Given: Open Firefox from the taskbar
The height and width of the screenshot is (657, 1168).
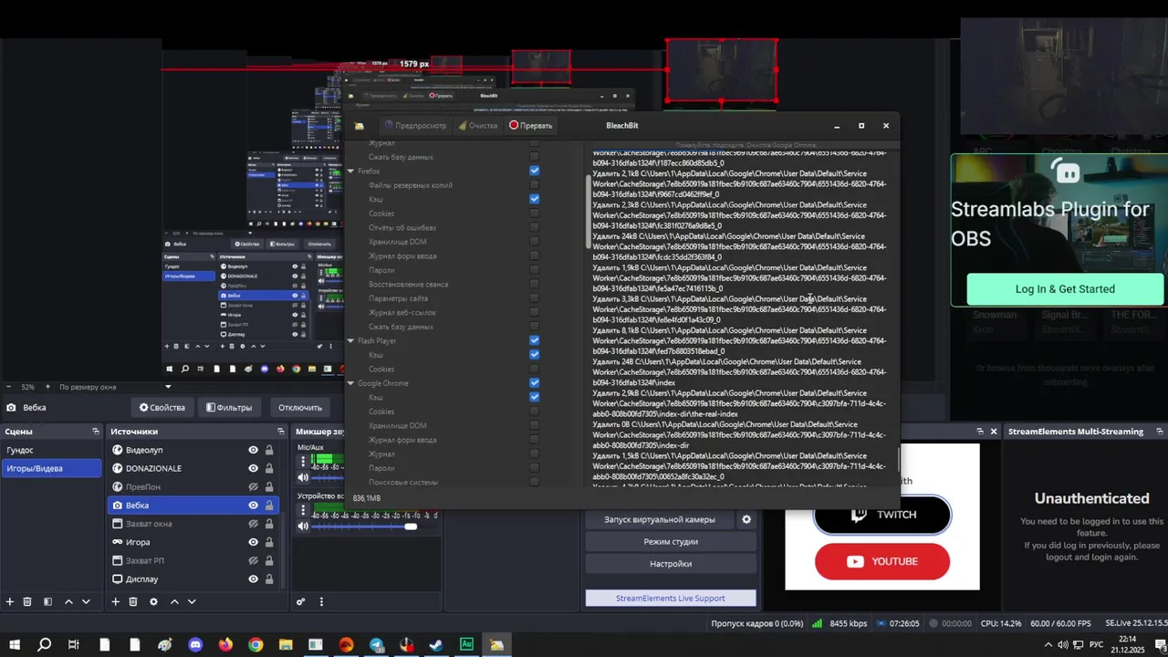Looking at the screenshot, I should tap(225, 645).
